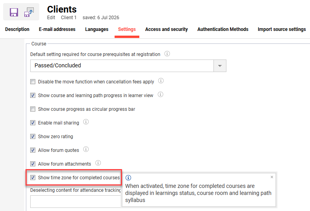Image resolution: width=310 pixels, height=211 pixels.
Task: Uncheck Show course and learning path progress
Action: click(33, 96)
